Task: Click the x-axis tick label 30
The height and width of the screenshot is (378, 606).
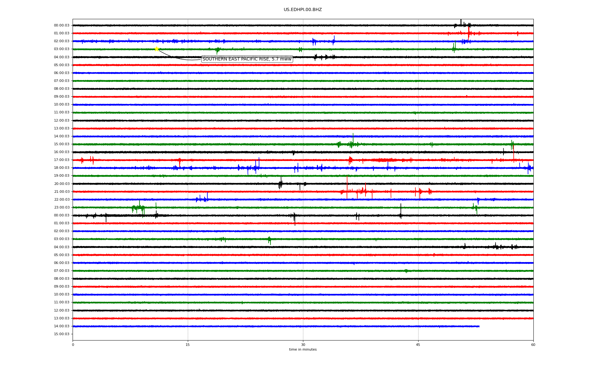Action: pos(303,345)
